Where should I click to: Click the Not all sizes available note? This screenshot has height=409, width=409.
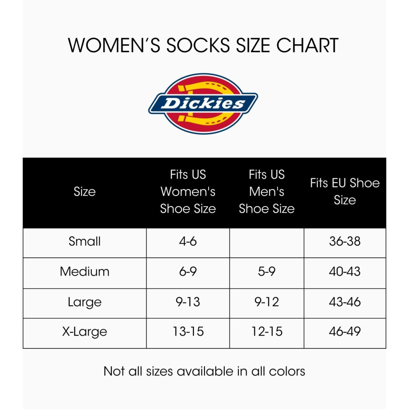click(x=204, y=371)
